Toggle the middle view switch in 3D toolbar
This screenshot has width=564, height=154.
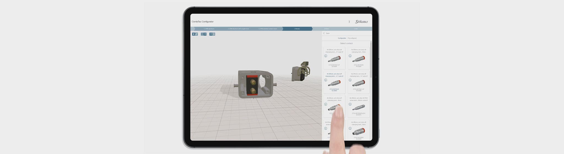[204, 34]
